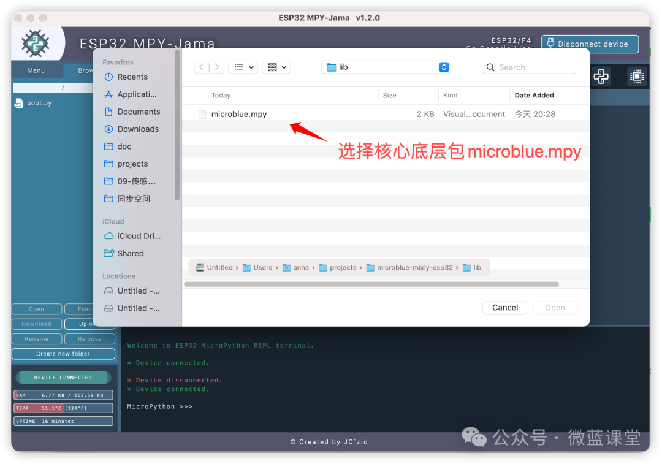Click the Shared folder icon
Screen dimensions: 662x464
[x=108, y=253]
